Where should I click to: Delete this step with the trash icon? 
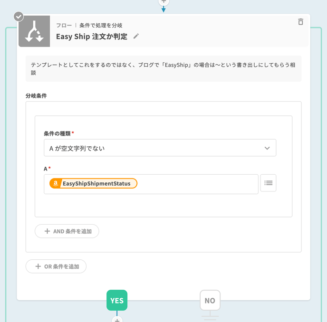pos(300,22)
